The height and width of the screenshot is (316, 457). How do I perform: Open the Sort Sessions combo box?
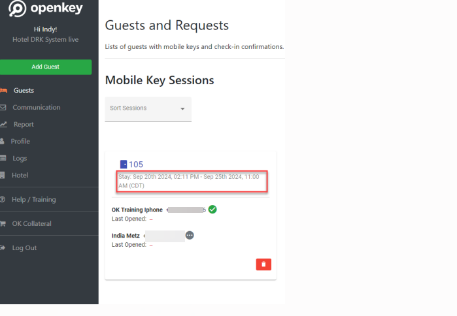pyautogui.click(x=148, y=109)
